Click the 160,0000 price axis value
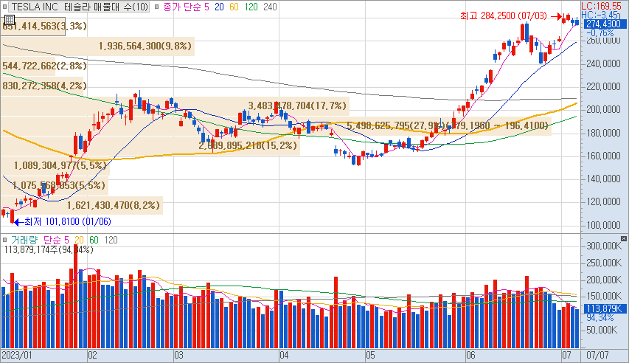Viewport: 629px width, 363px height. (603, 156)
